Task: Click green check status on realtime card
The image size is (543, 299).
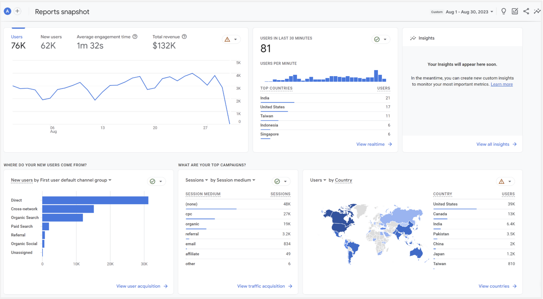Action: point(377,39)
